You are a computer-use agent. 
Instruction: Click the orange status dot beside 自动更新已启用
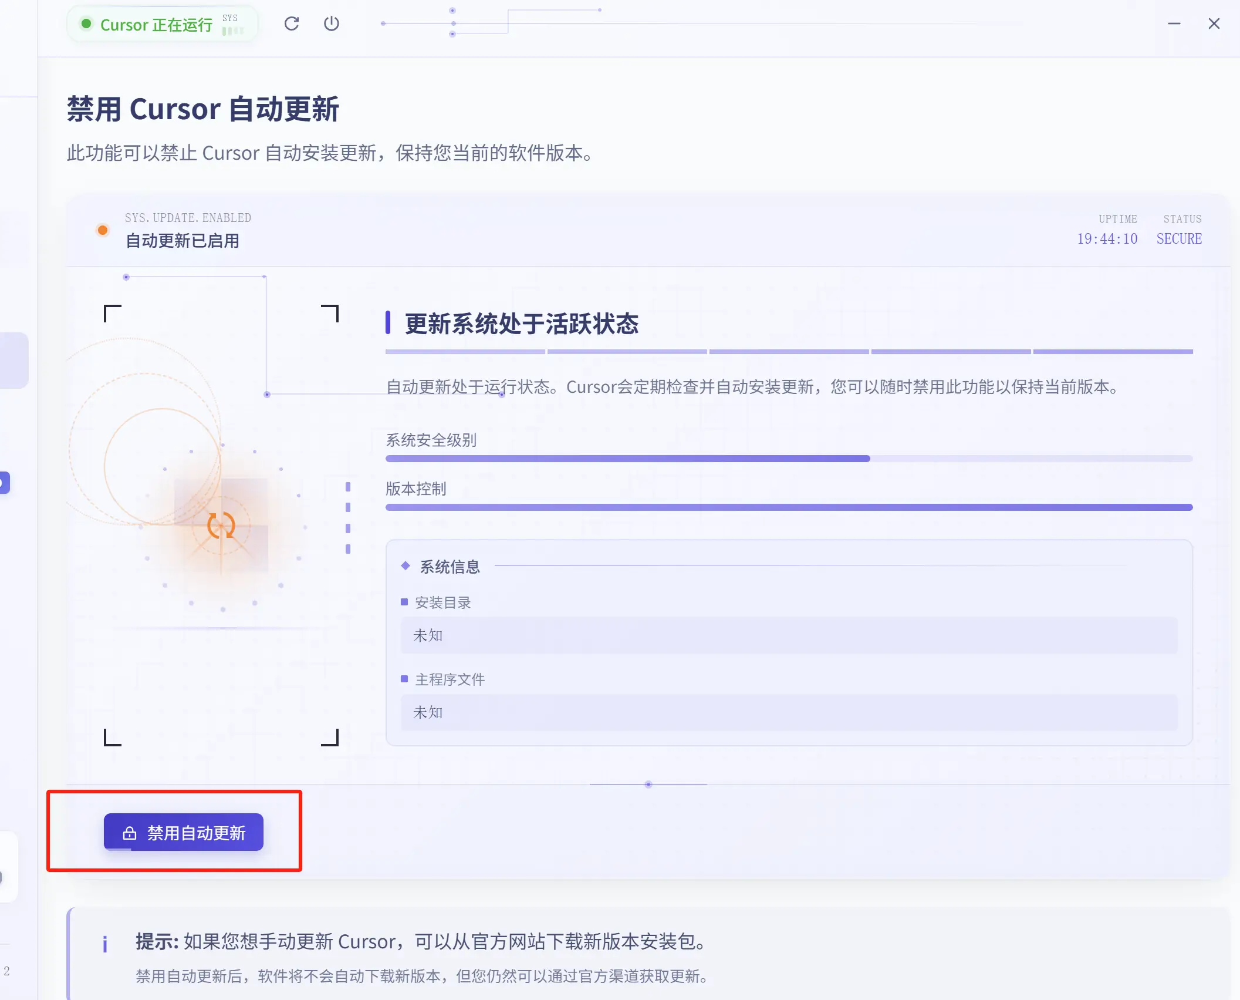103,230
